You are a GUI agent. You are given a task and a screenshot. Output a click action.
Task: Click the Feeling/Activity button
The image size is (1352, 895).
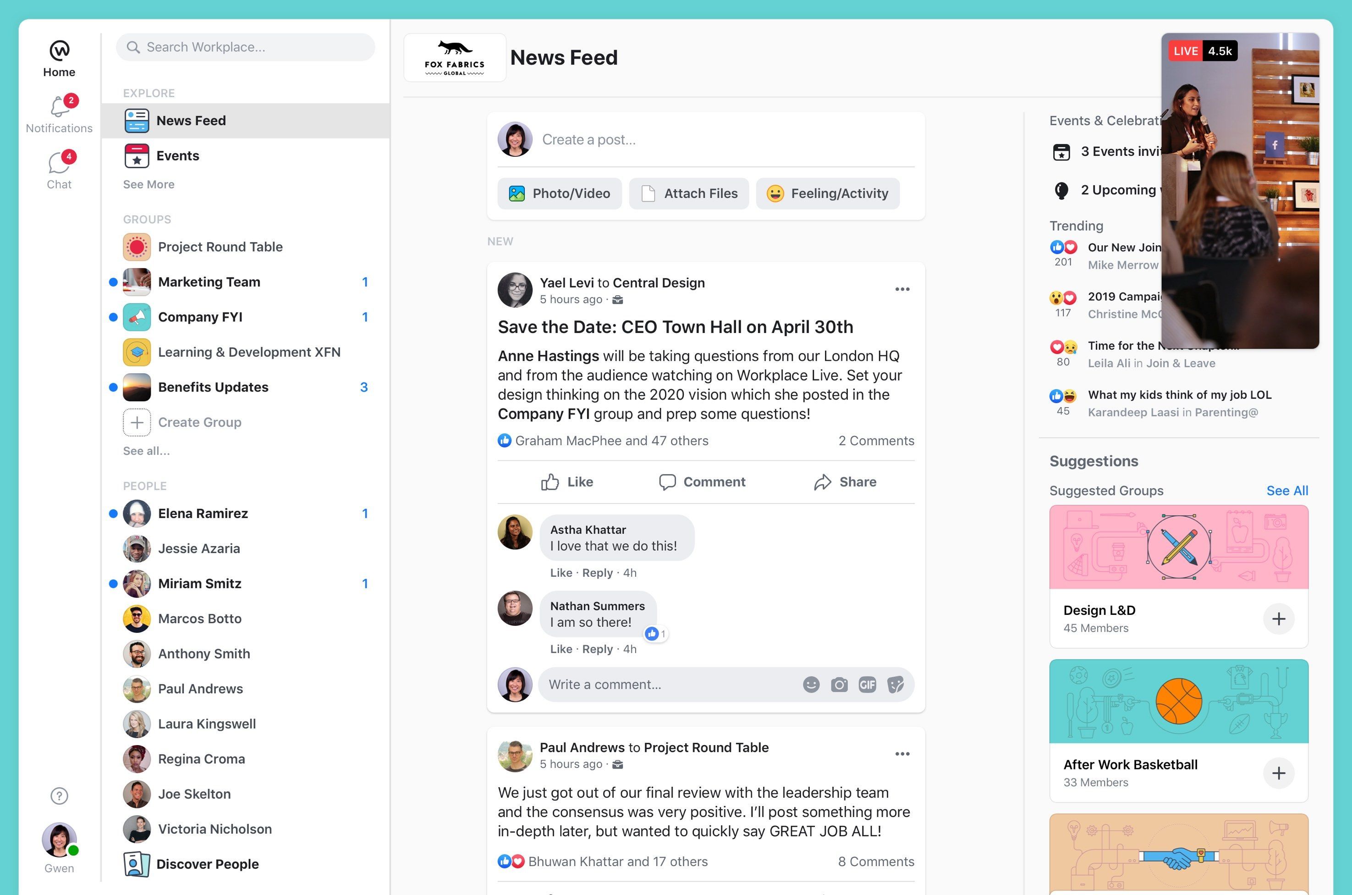pos(828,193)
